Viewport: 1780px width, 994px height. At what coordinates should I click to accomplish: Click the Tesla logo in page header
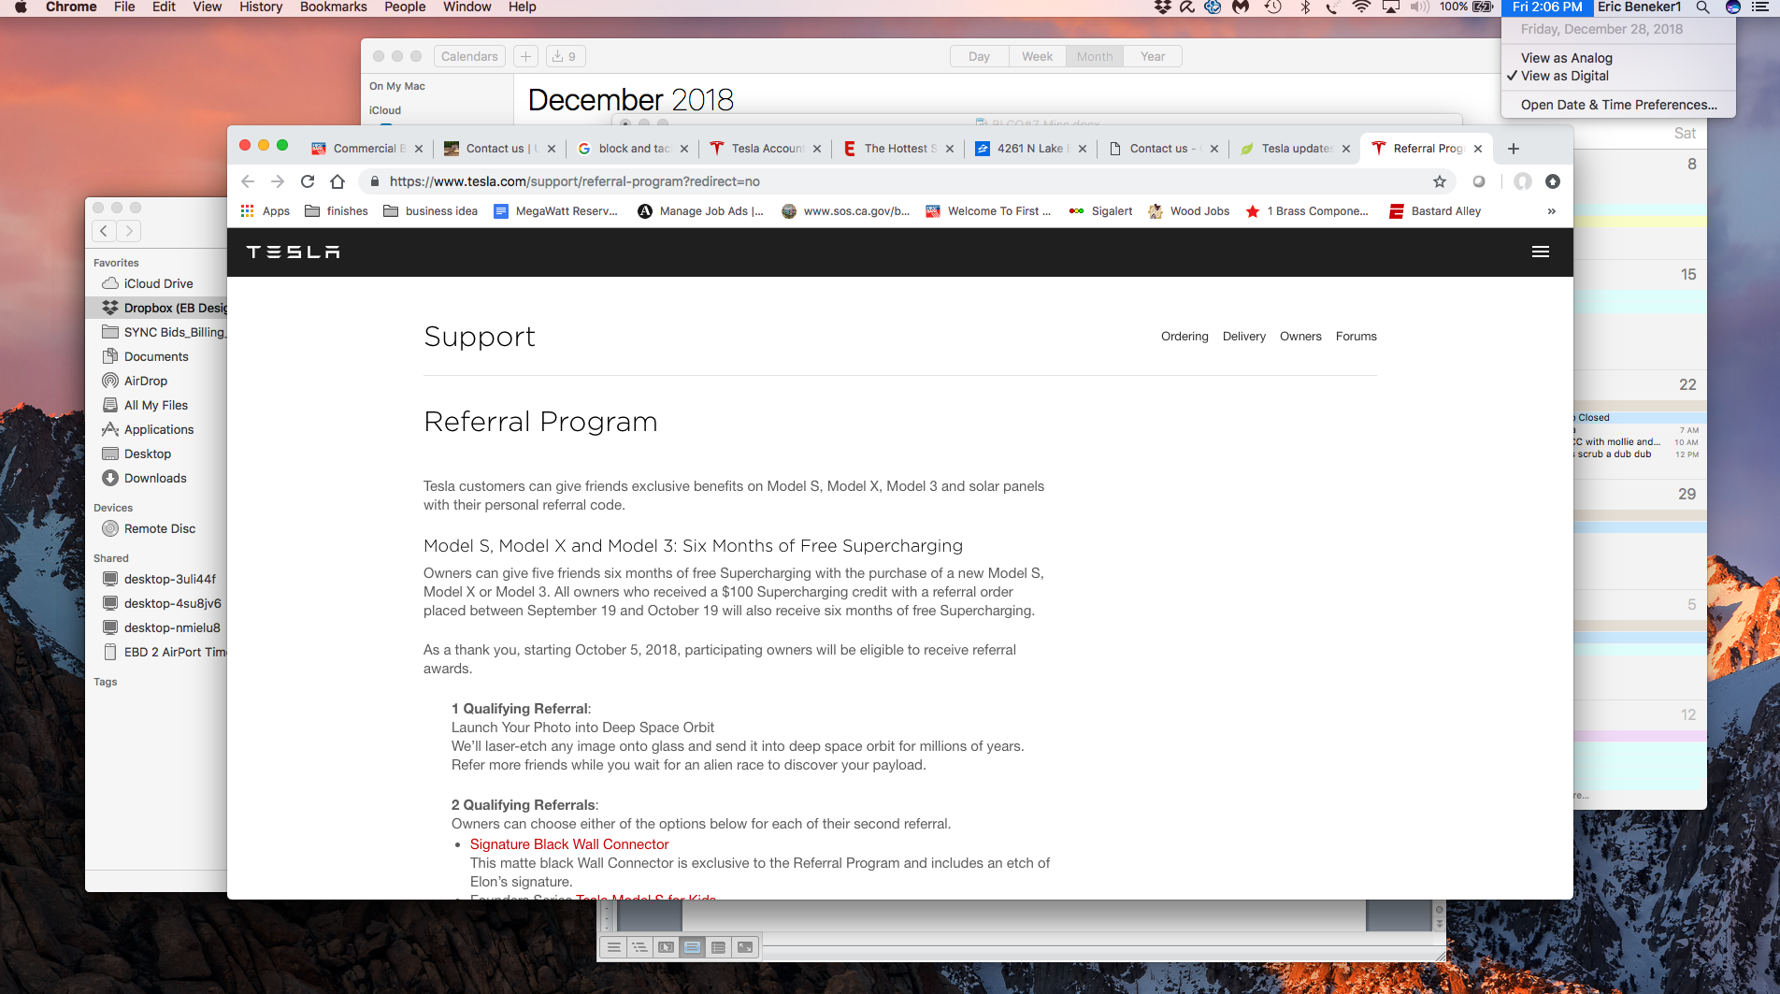(293, 252)
